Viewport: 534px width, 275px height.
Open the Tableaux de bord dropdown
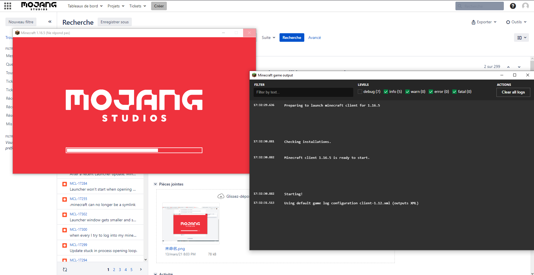(x=85, y=6)
